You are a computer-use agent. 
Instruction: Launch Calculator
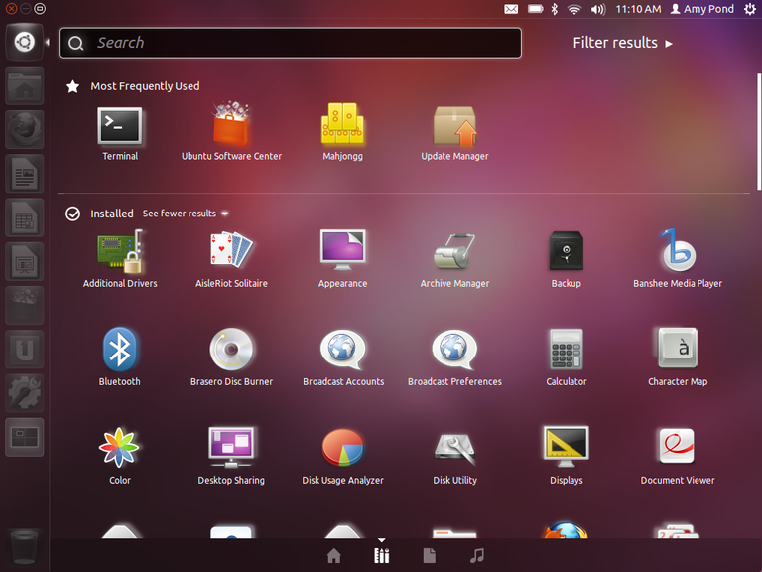pos(567,350)
